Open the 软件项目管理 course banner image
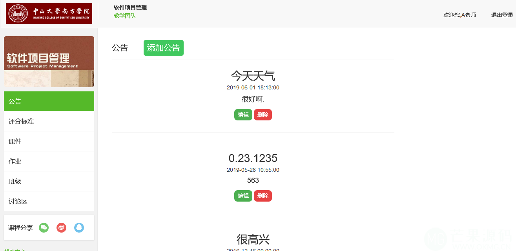 pos(49,62)
